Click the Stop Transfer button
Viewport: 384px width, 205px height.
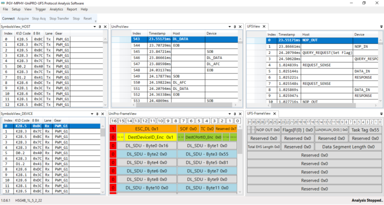(x=59, y=18)
